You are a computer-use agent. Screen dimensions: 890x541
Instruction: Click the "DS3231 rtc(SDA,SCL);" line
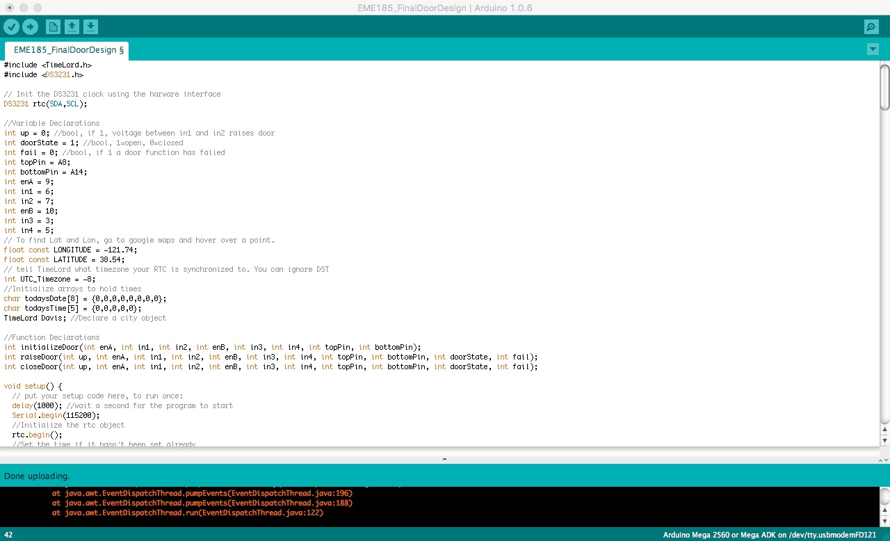46,104
